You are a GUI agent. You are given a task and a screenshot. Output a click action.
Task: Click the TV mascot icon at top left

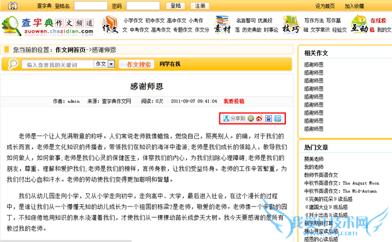pos(13,5)
